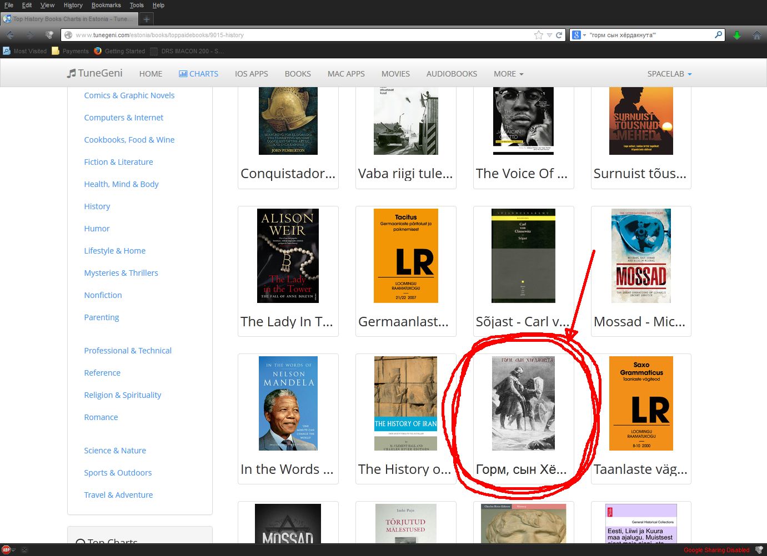
Task: Bookmark this page with the star icon
Action: [538, 35]
